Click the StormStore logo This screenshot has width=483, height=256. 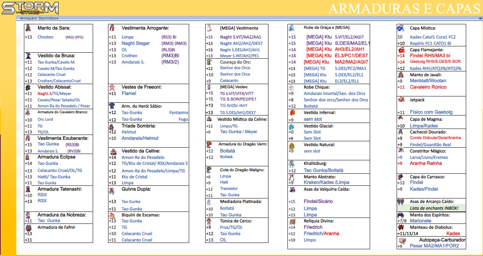pyautogui.click(x=30, y=8)
